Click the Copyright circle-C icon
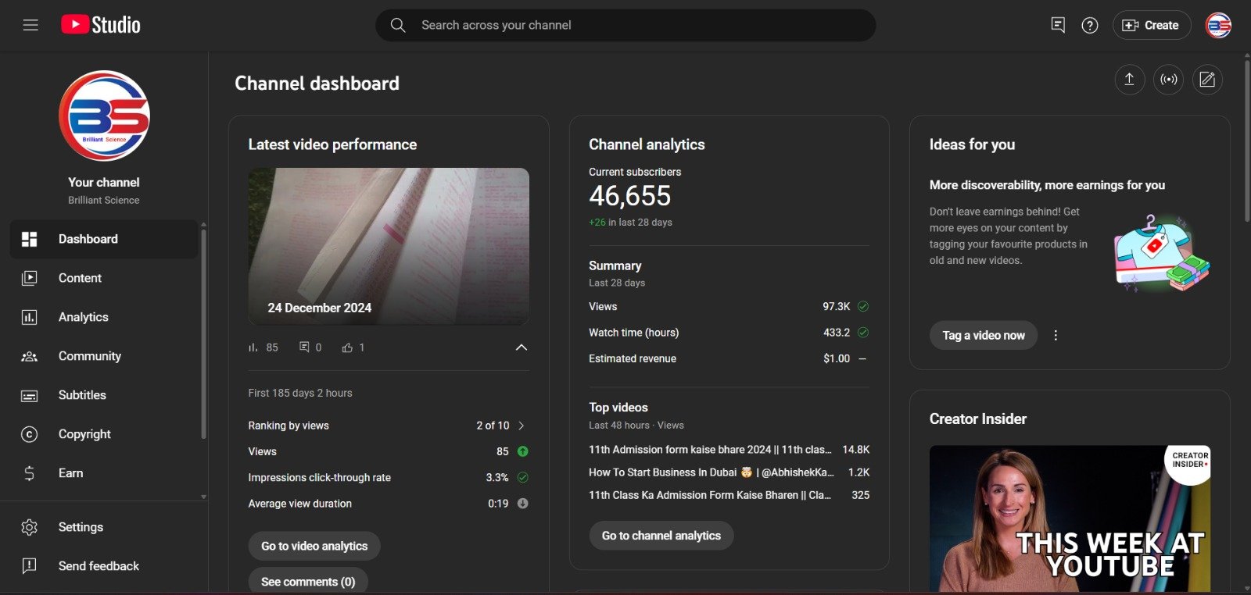 coord(29,434)
